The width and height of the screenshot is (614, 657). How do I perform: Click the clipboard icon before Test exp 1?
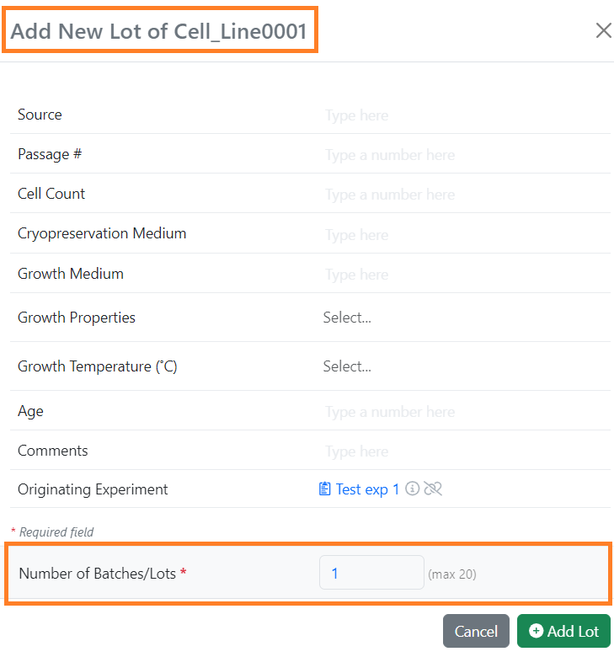coord(324,489)
